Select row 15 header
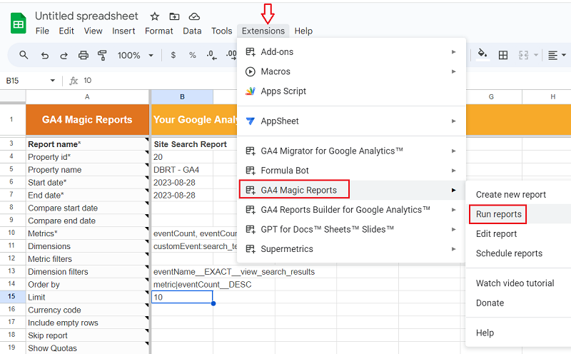The width and height of the screenshot is (571, 354). click(x=11, y=297)
